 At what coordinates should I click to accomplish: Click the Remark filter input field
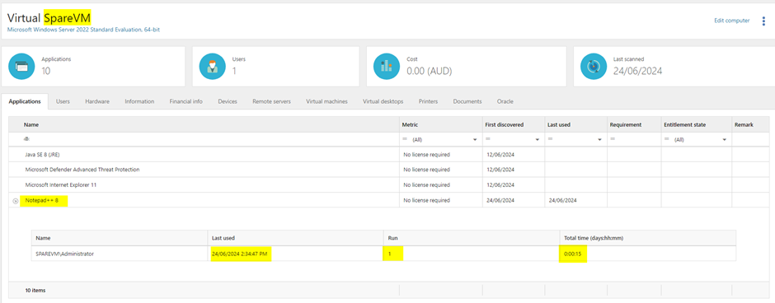point(750,140)
